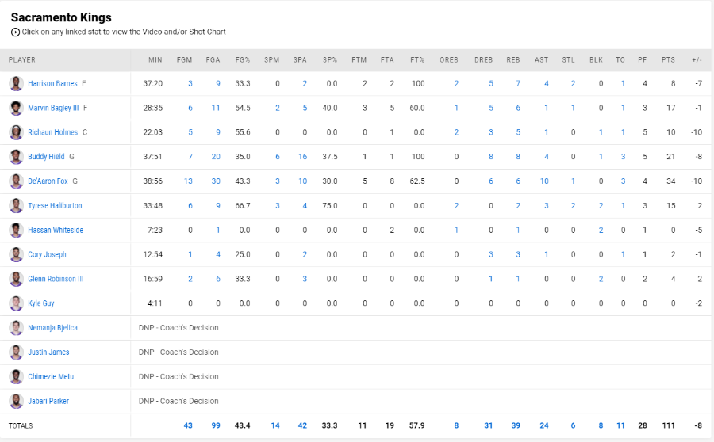View team total 31 defensive rebounds
714x442 pixels.
point(488,425)
